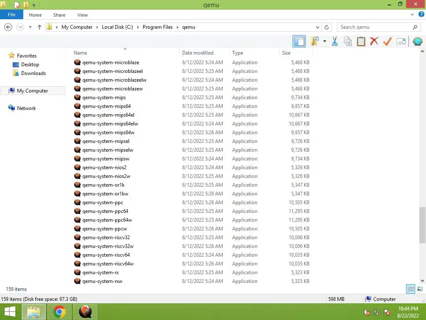Click Local Disk (C:) in the address bar

point(117,27)
